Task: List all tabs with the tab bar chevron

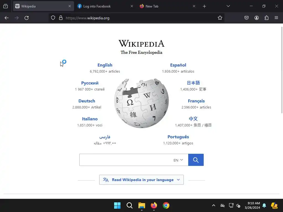Action: point(228,6)
